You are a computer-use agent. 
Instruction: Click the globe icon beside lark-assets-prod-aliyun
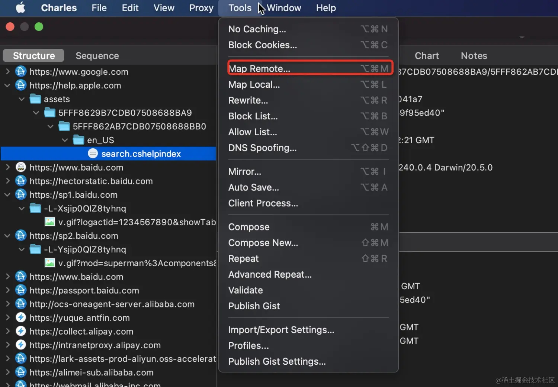point(21,359)
